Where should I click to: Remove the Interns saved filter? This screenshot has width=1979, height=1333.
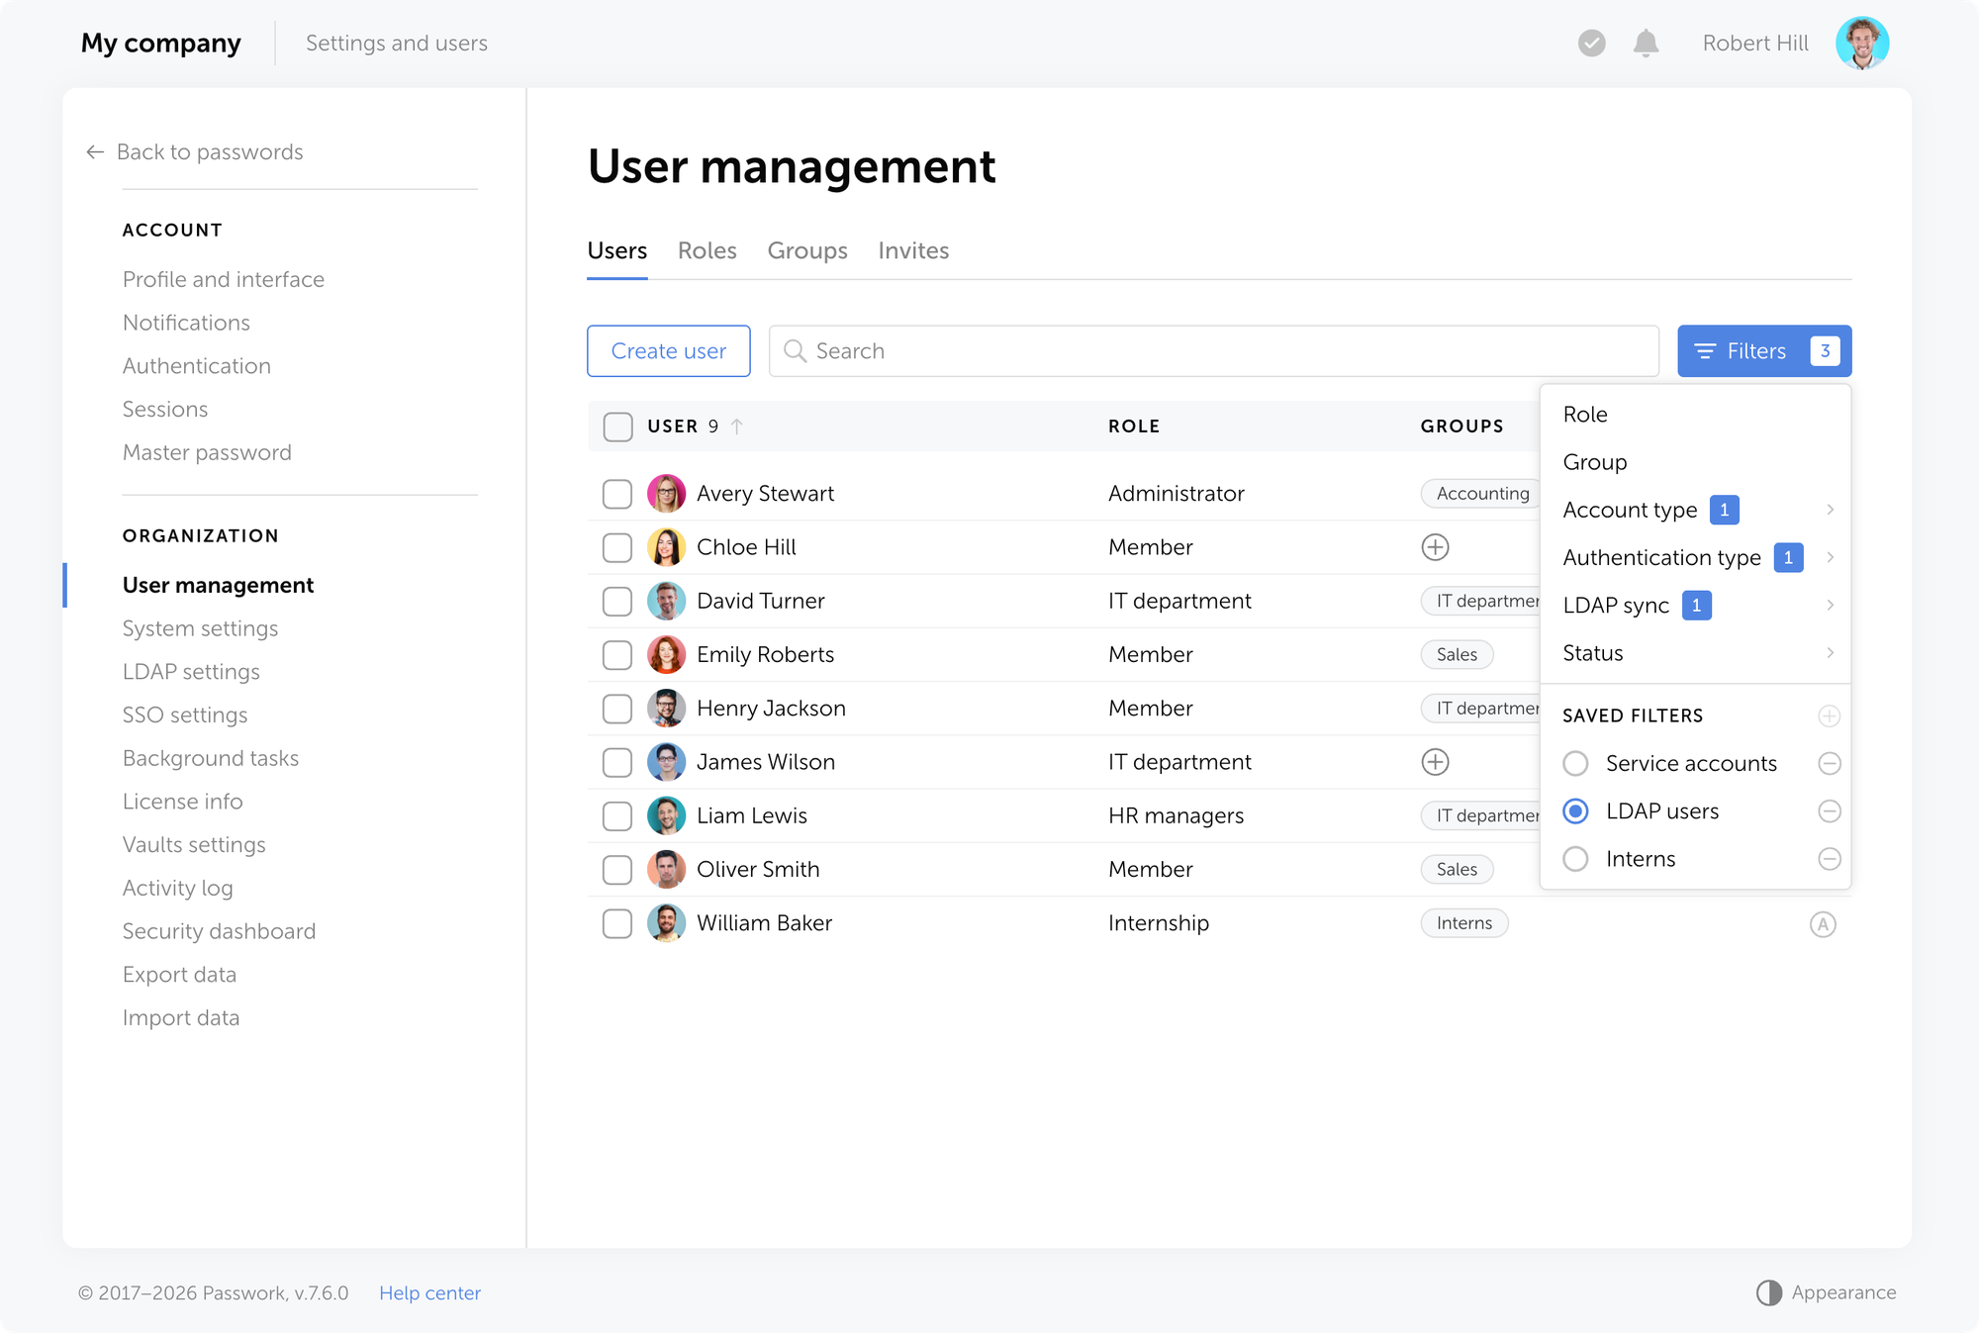pos(1829,859)
